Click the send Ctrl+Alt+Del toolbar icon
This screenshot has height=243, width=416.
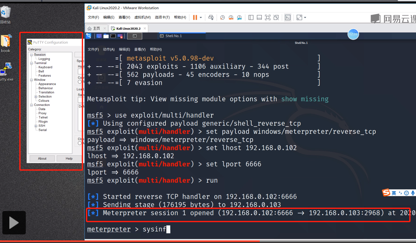[x=211, y=17]
